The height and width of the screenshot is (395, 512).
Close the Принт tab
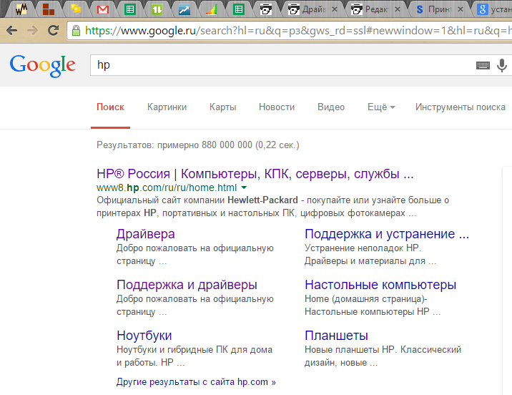pos(461,9)
